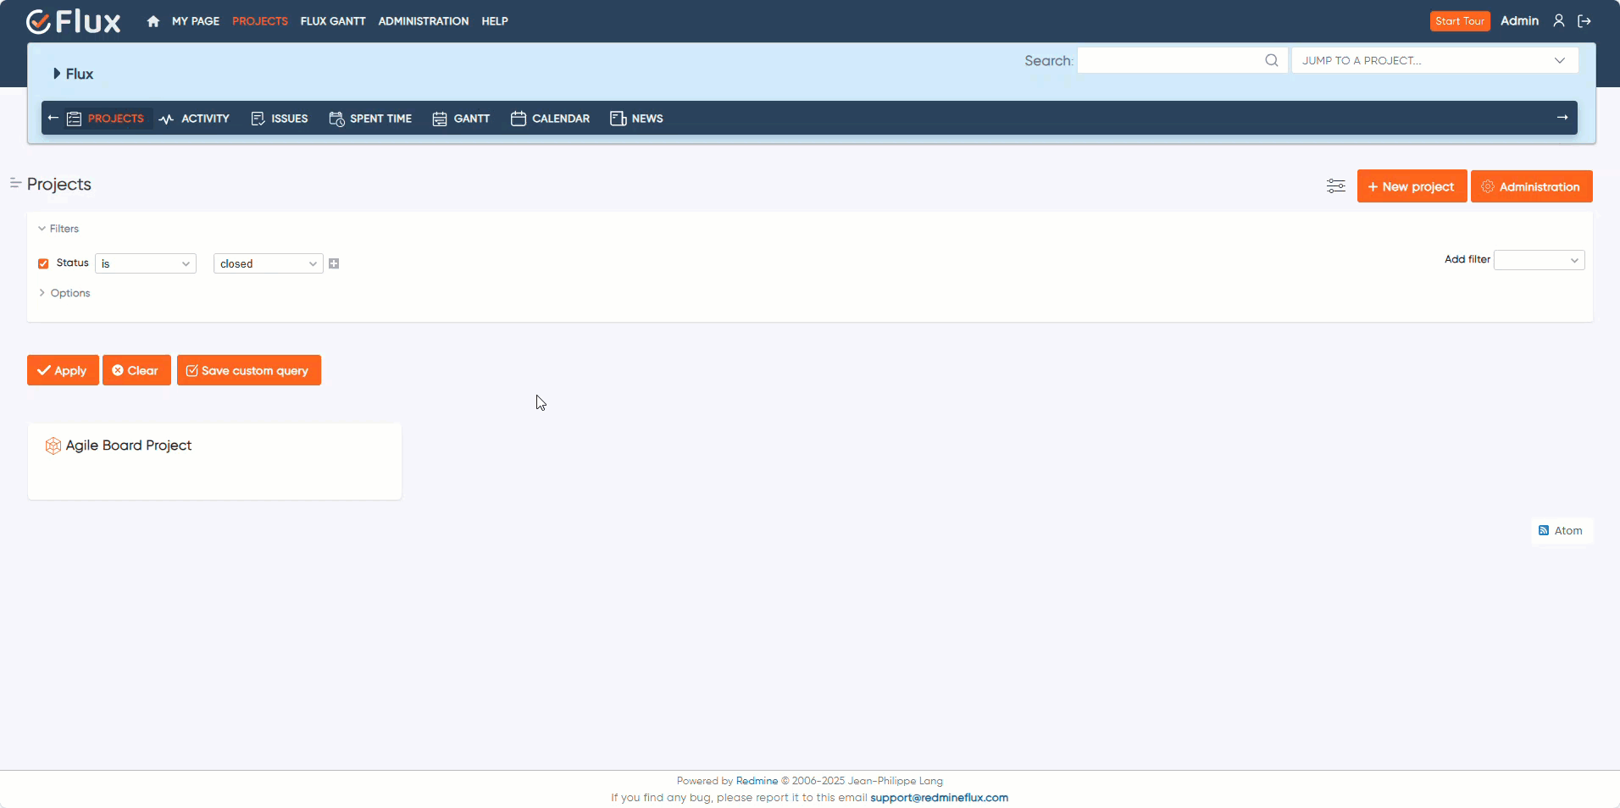
Task: Open Flux Gantt menu
Action: pos(333,21)
